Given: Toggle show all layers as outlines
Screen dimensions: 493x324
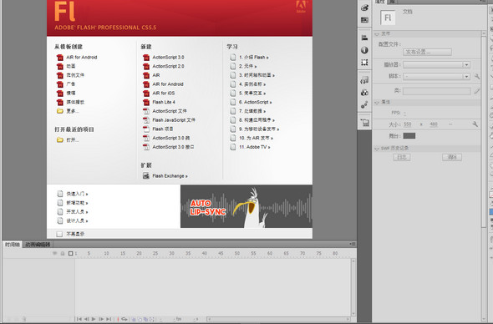Looking at the screenshot, I should click(x=71, y=253).
